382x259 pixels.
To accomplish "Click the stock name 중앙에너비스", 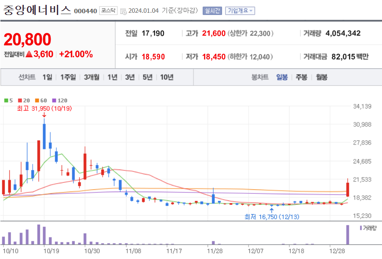I will [x=37, y=10].
